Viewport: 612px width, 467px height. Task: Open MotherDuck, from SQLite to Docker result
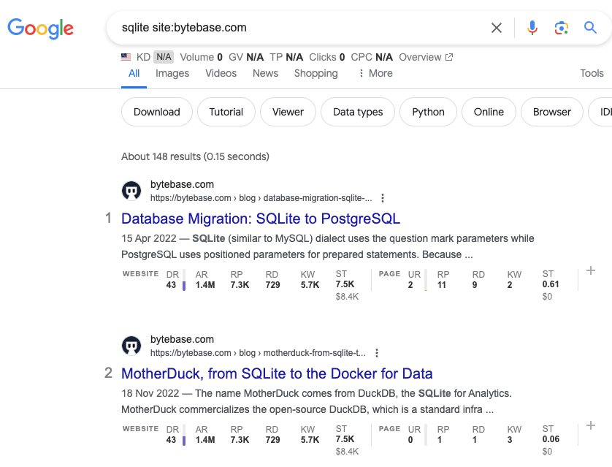pyautogui.click(x=277, y=373)
